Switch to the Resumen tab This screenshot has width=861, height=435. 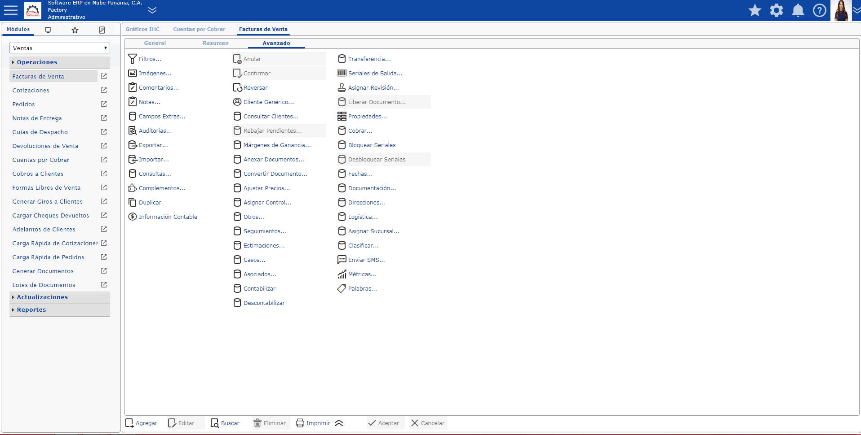(x=215, y=43)
